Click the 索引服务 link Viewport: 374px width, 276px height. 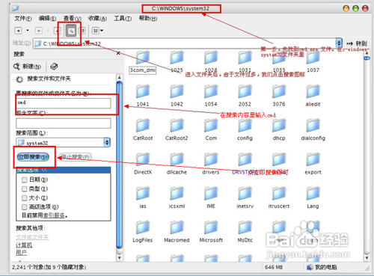[x=54, y=215]
